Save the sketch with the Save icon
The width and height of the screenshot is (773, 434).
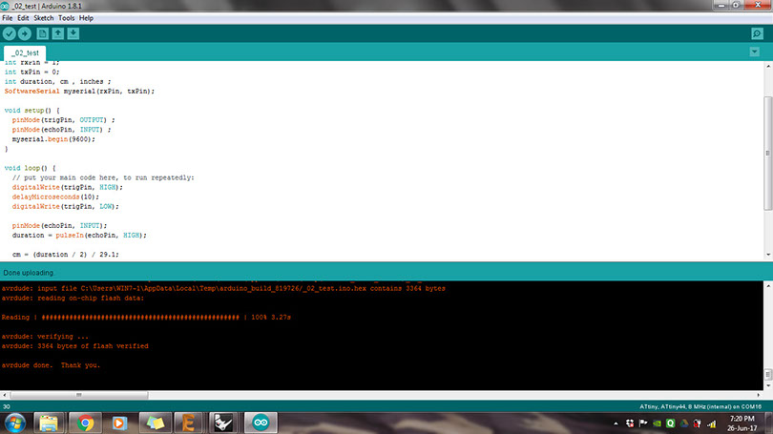(73, 33)
